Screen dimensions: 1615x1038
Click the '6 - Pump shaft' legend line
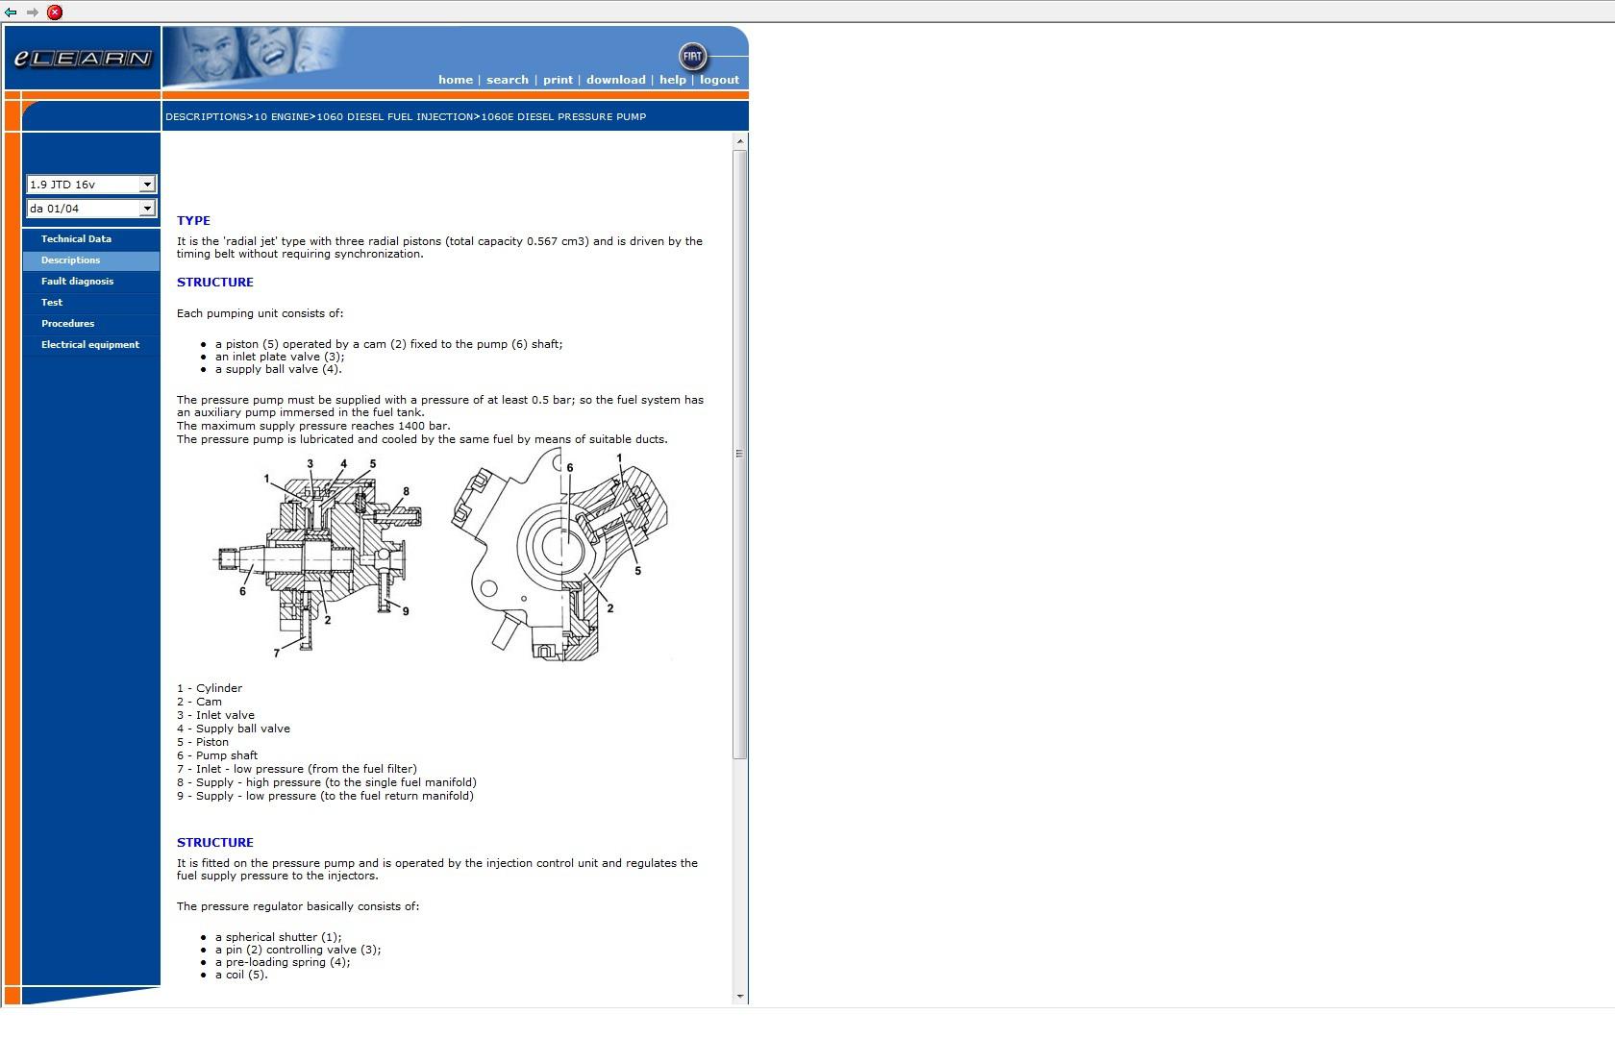click(217, 755)
